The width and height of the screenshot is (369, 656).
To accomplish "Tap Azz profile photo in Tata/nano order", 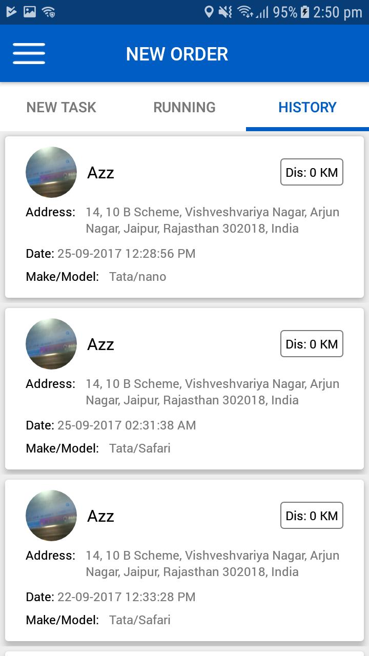I will (51, 172).
